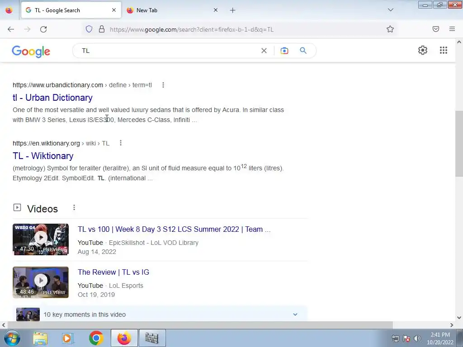Click the scroll down arrow

tap(459, 318)
